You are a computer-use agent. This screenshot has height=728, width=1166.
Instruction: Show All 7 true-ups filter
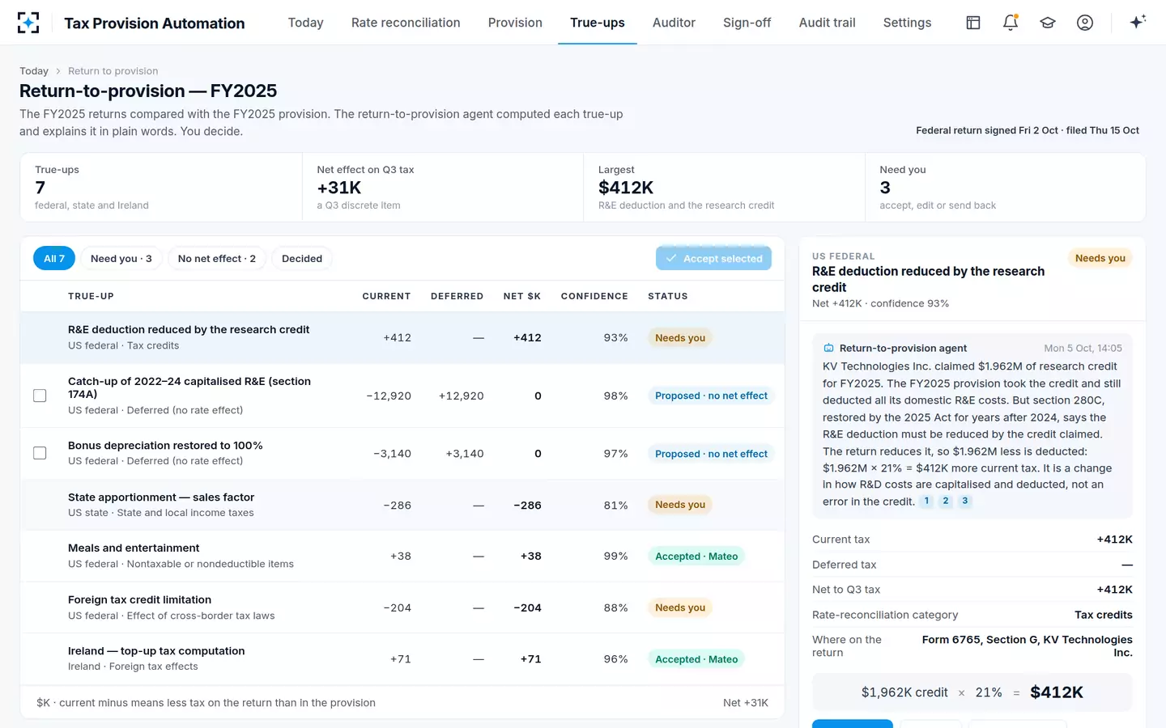point(54,259)
